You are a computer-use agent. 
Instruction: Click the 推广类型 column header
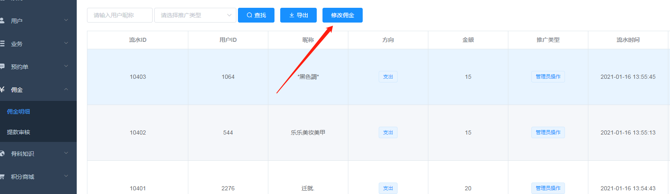tap(548, 40)
